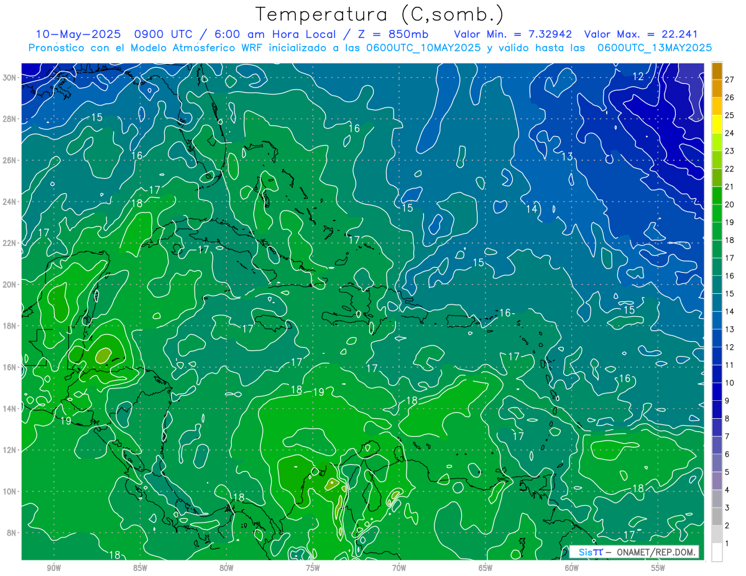Click the validity end time "0600UTC_13MAY2025"
Screen dimensions: 746x576
pos(655,47)
